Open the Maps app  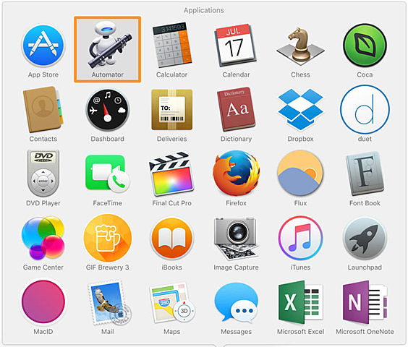click(x=172, y=303)
